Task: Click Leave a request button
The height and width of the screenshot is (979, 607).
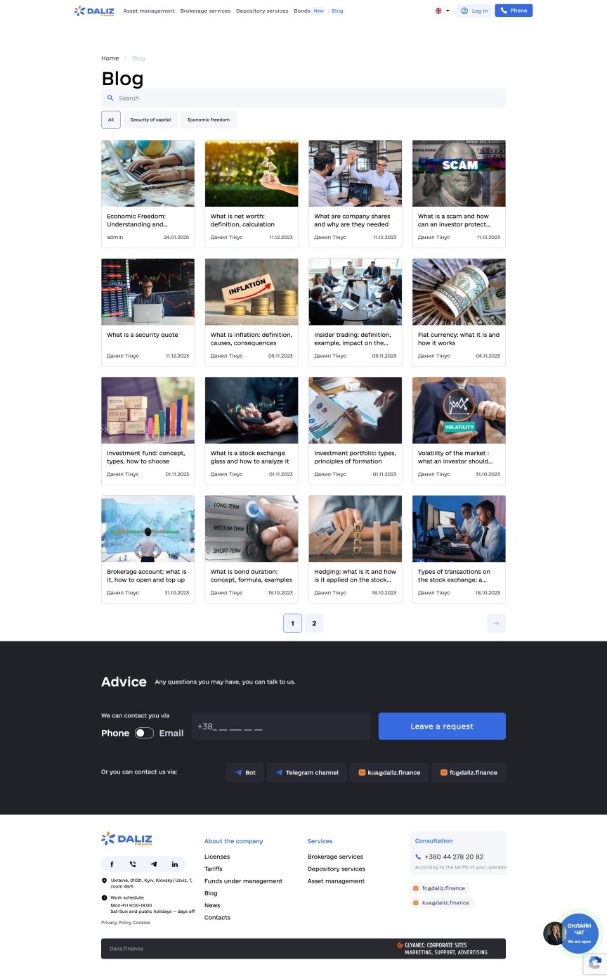Action: click(x=442, y=727)
